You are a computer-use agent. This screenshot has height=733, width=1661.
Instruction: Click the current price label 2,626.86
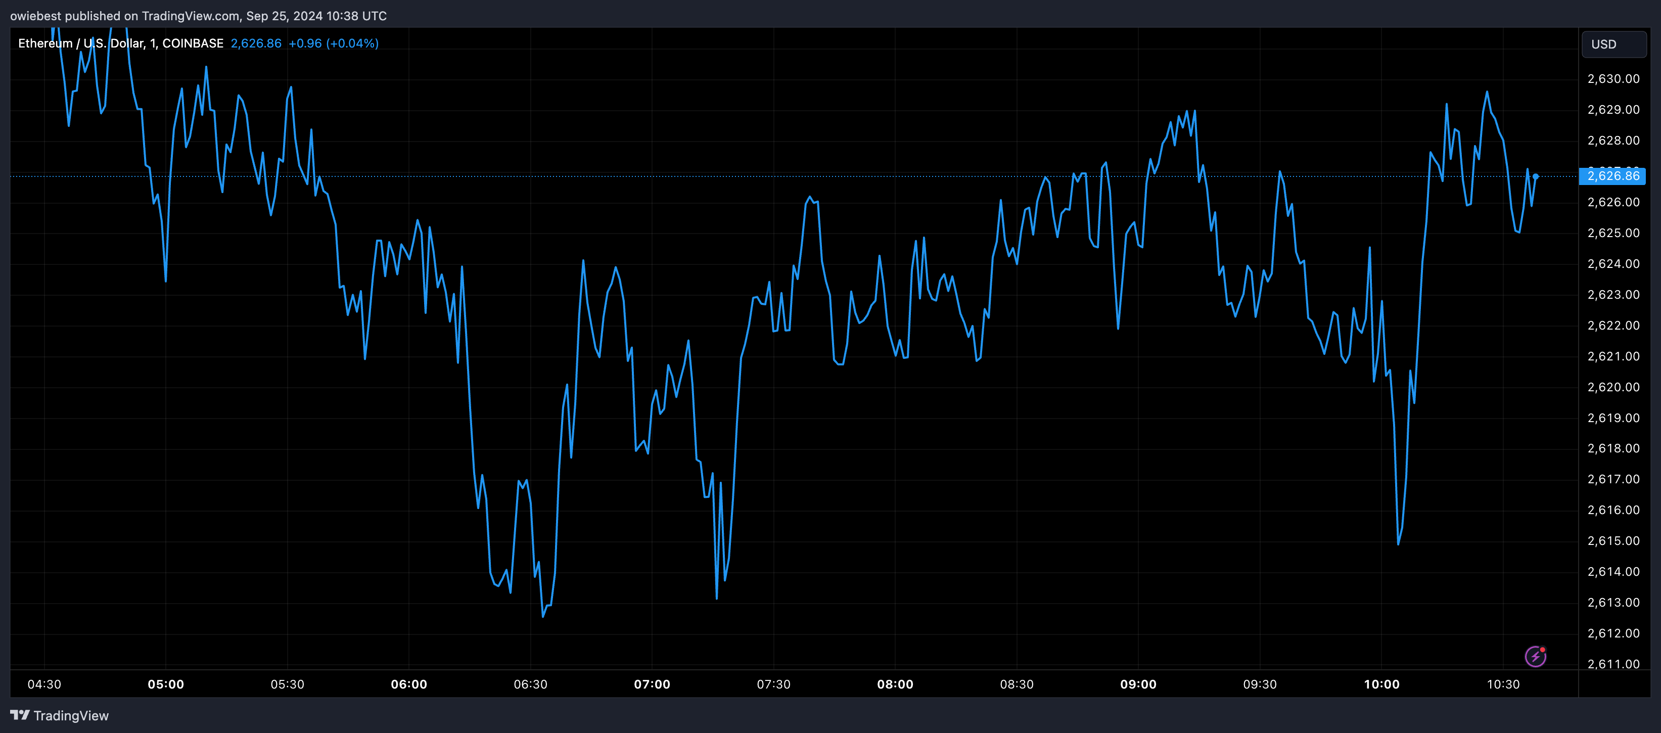point(1612,176)
